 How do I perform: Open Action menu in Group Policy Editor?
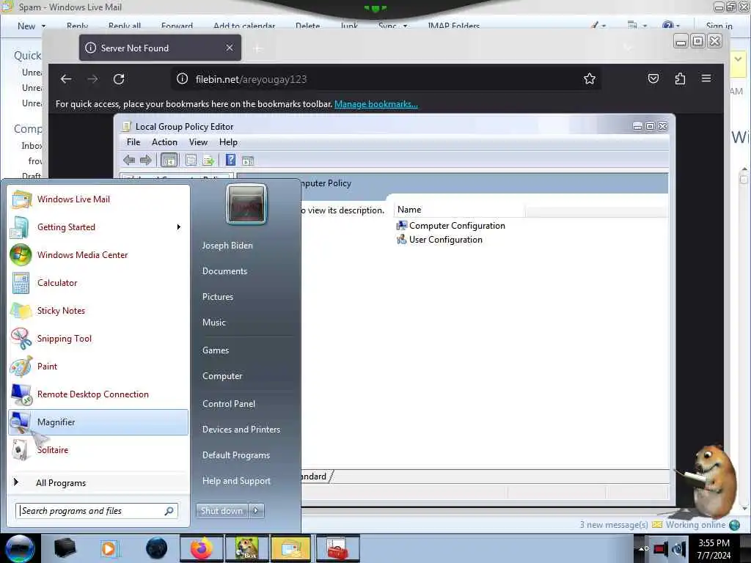point(164,142)
